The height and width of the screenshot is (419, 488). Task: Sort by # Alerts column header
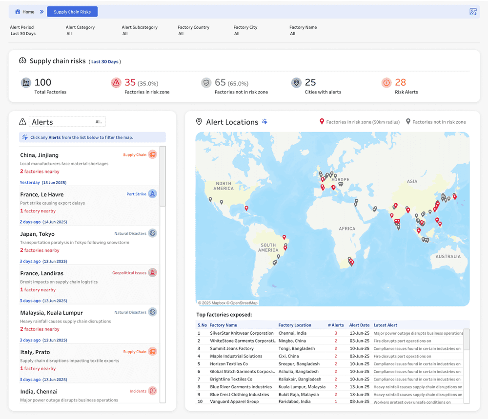pyautogui.click(x=336, y=325)
